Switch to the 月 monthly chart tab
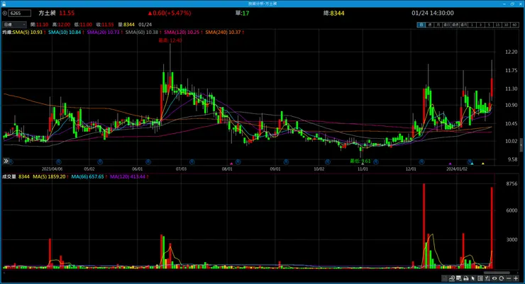 pos(438,25)
